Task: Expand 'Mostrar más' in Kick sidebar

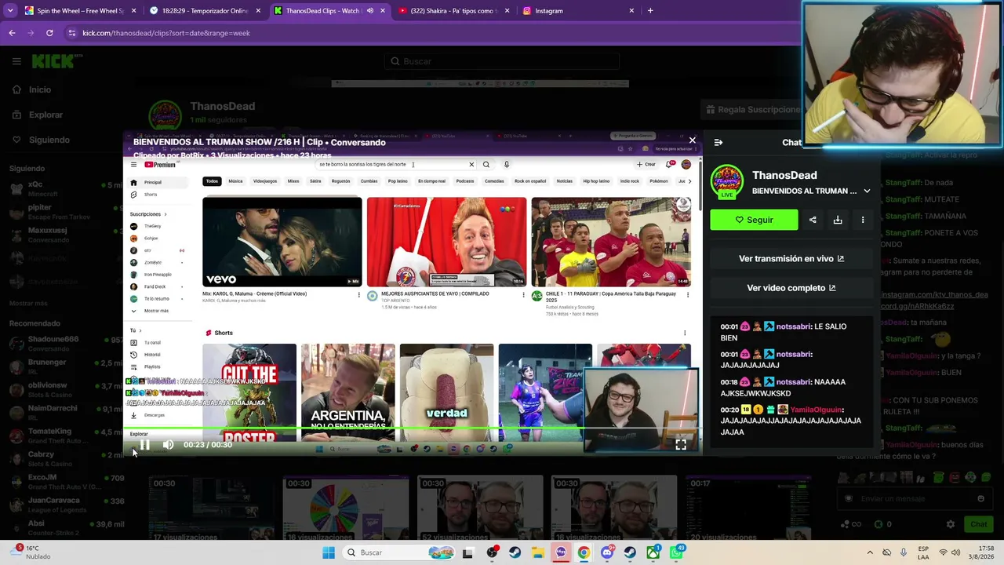Action: tap(28, 303)
